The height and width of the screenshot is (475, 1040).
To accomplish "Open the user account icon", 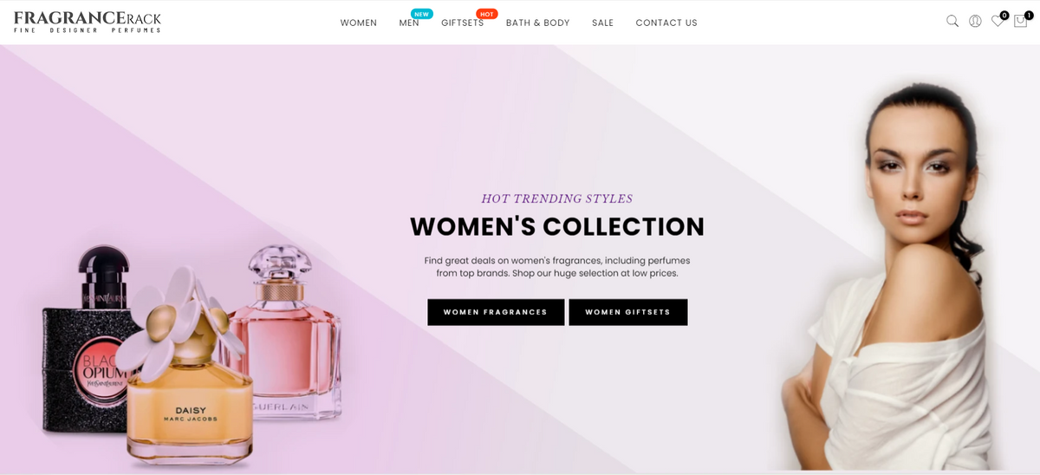I will pos(975,21).
